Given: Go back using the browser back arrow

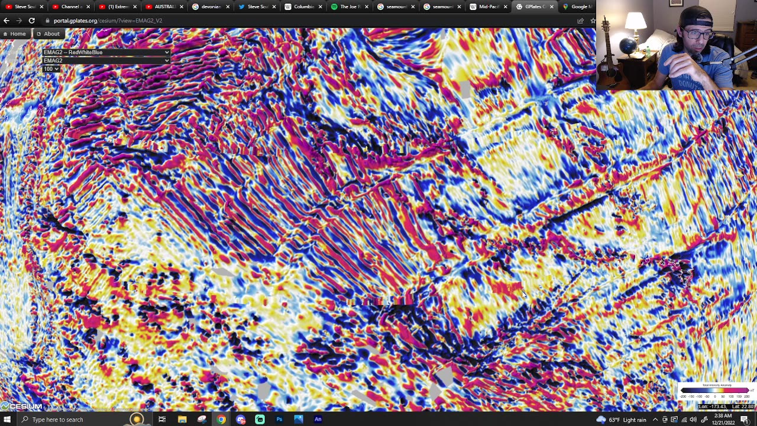Looking at the screenshot, I should point(7,21).
